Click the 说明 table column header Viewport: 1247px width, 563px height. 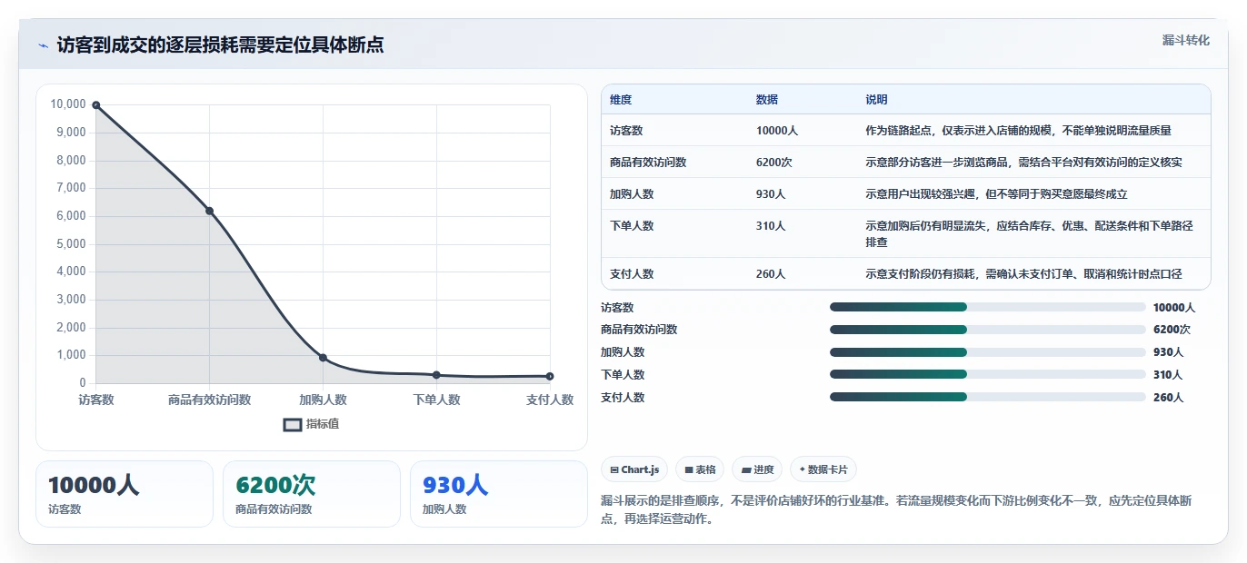876,100
